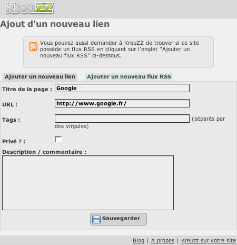The height and width of the screenshot is (245, 237).
Task: Click the séparés par des virgules hint
Action: (140, 122)
